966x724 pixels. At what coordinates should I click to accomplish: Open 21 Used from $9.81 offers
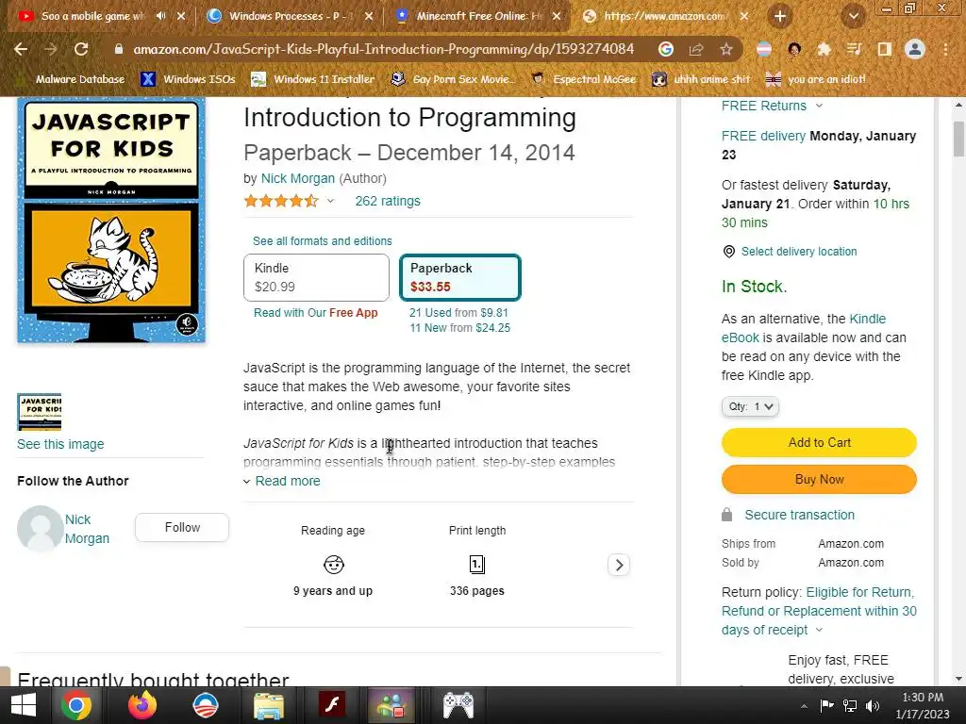point(458,312)
